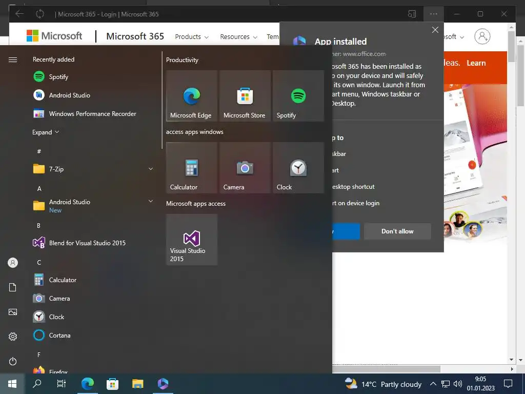Click the access apps windows group heading
Image resolution: width=525 pixels, height=394 pixels.
(194, 132)
